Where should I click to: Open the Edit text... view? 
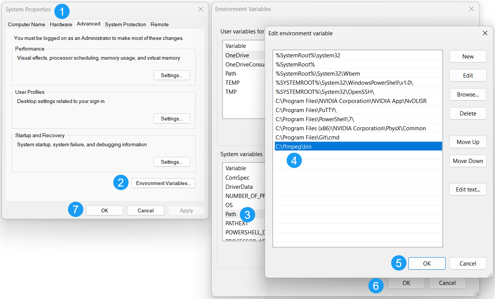coord(468,190)
